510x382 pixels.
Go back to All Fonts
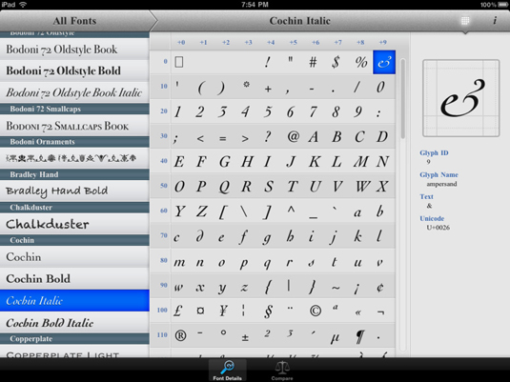tap(74, 21)
